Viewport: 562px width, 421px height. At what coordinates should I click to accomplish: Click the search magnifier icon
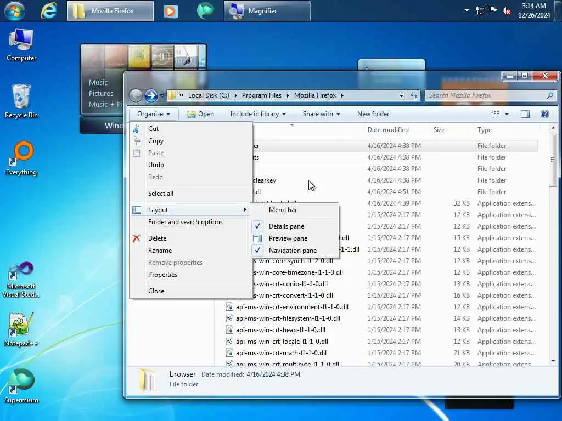pos(550,95)
